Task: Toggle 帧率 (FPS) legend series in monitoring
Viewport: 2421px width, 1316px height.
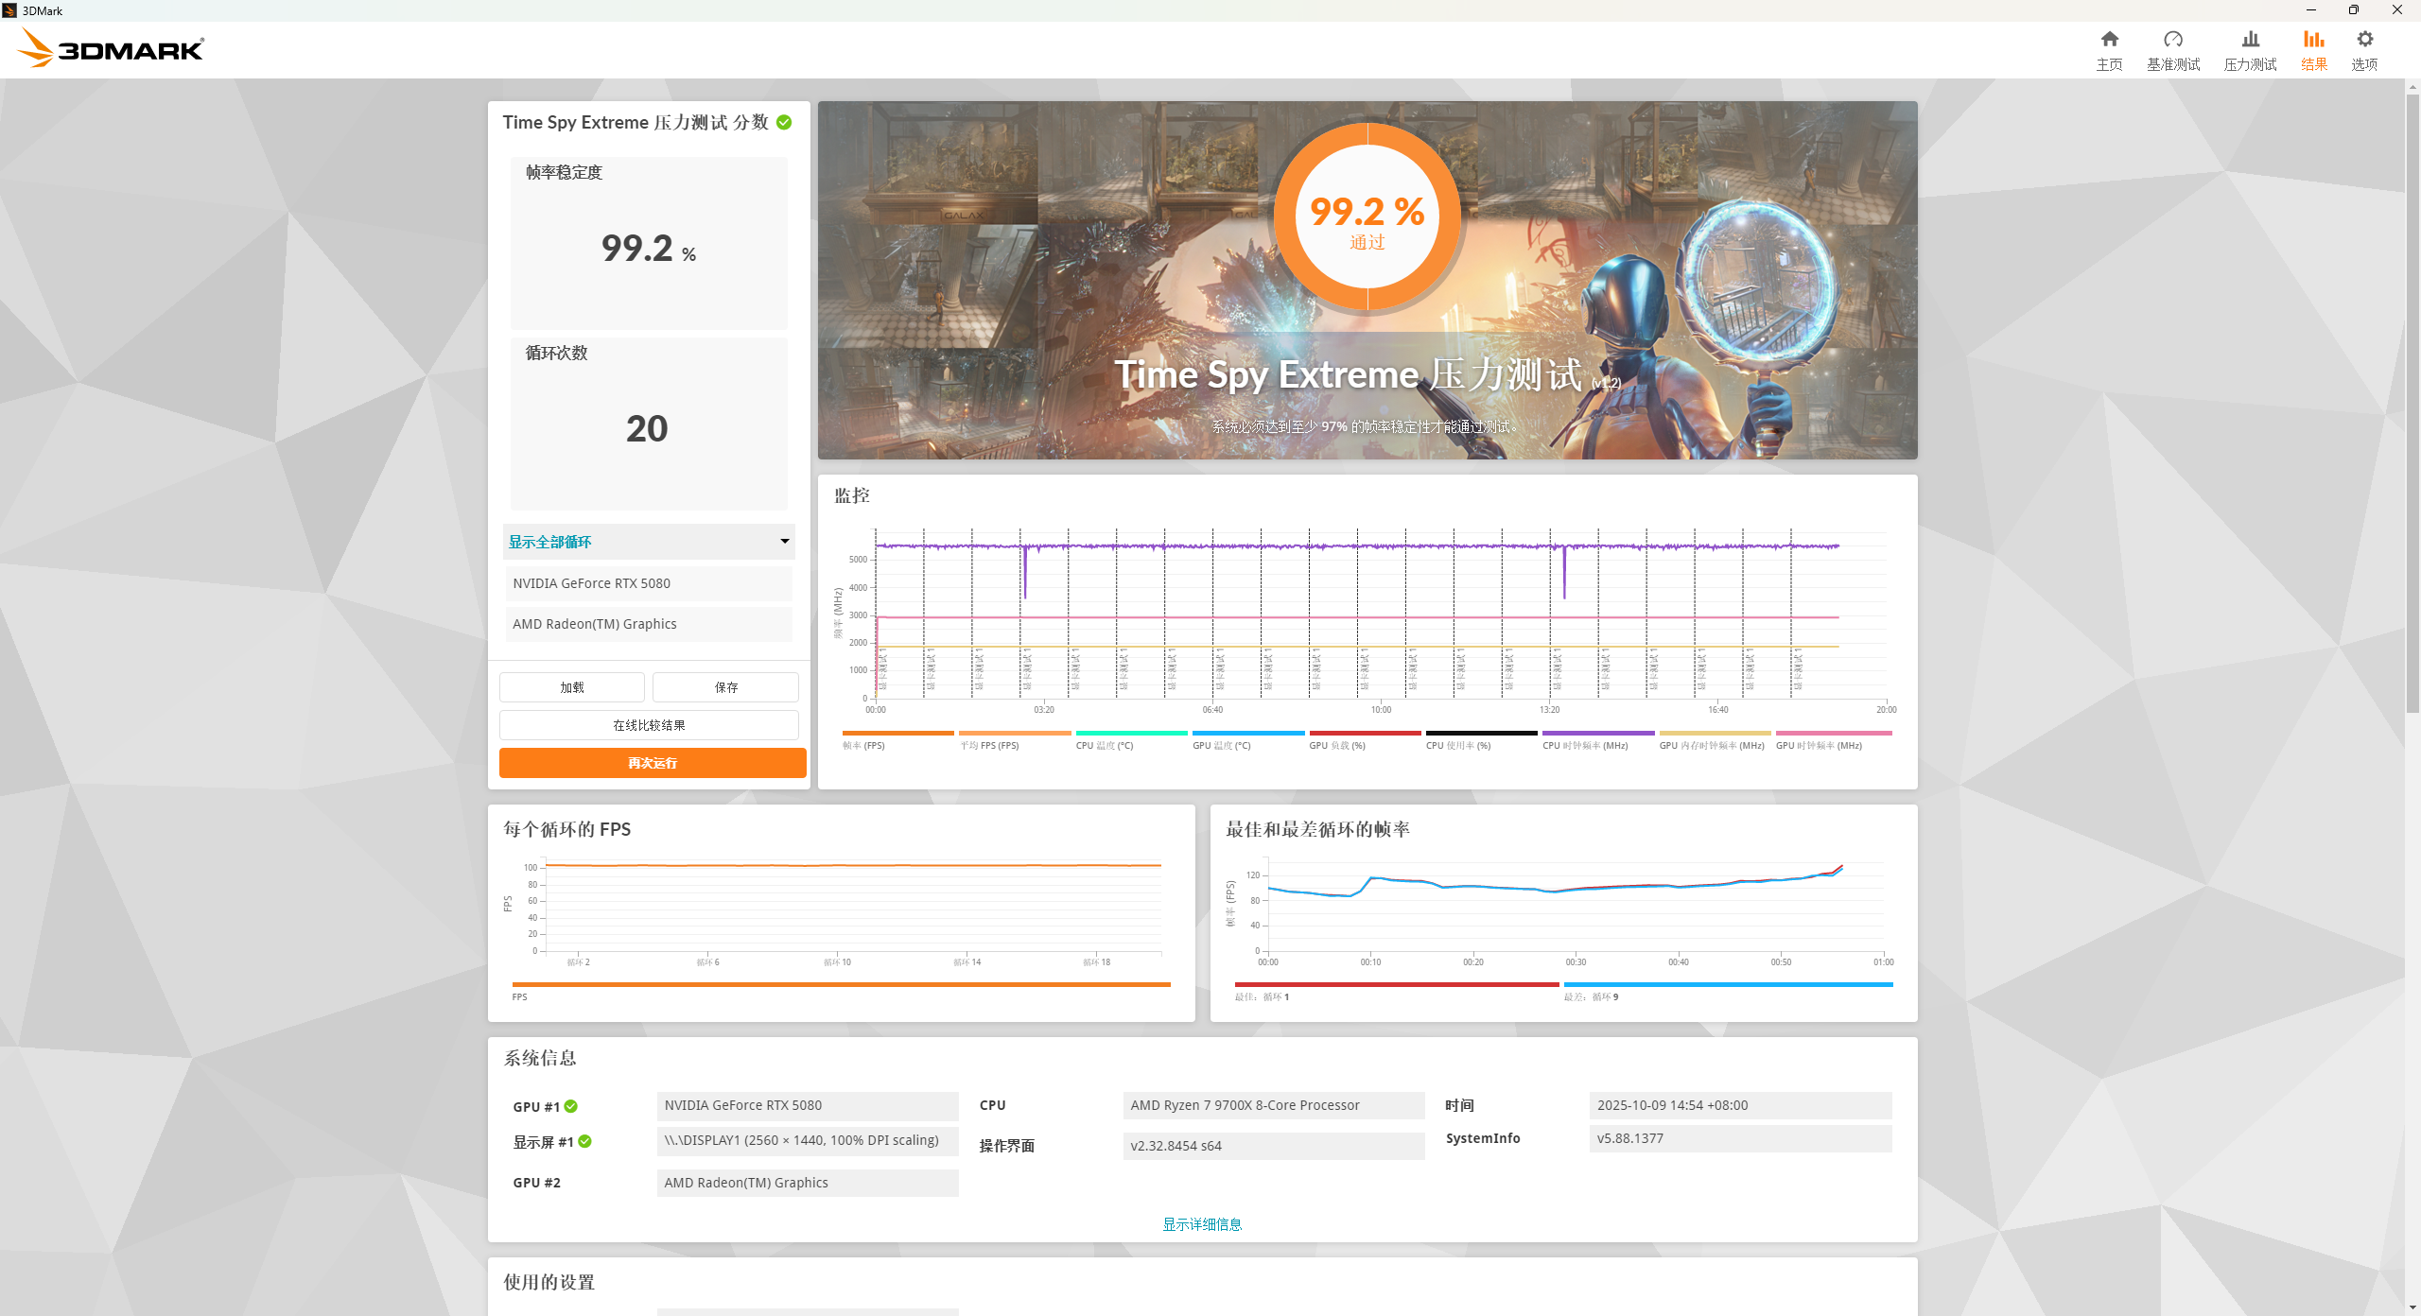Action: (x=863, y=745)
